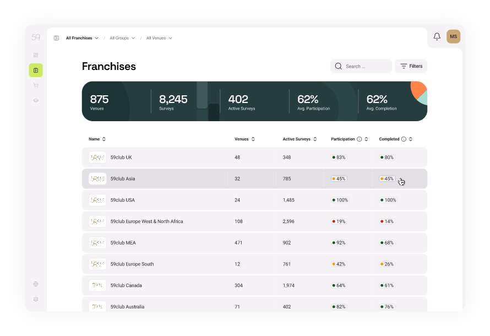Screen dimensions: 490x336
Task: Click the 2,596 active surveys value
Action: [288, 221]
